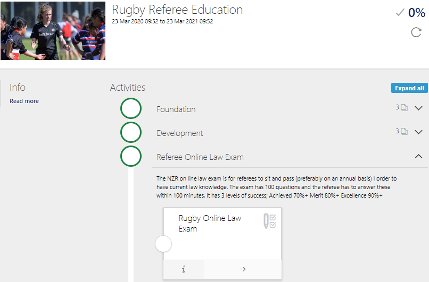Image resolution: width=429 pixels, height=282 pixels.
Task: Click the refresh icon below the percentage
Action: pyautogui.click(x=416, y=32)
